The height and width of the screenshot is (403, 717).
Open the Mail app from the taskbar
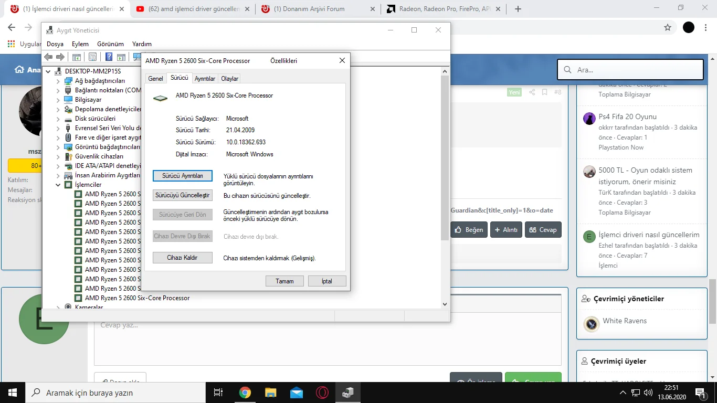(297, 393)
